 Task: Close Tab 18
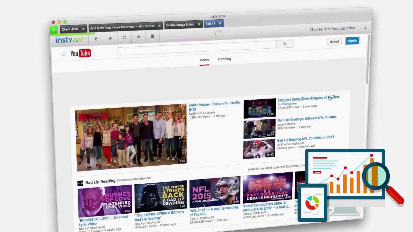click(220, 23)
